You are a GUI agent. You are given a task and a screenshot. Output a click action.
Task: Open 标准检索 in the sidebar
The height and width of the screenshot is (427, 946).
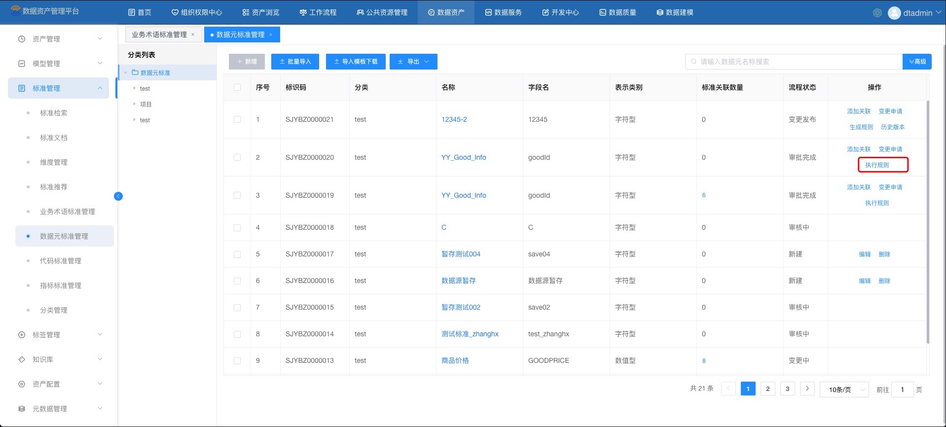[x=54, y=113]
